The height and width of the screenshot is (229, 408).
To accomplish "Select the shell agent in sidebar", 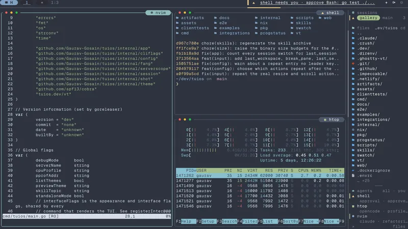I will point(363,196).
